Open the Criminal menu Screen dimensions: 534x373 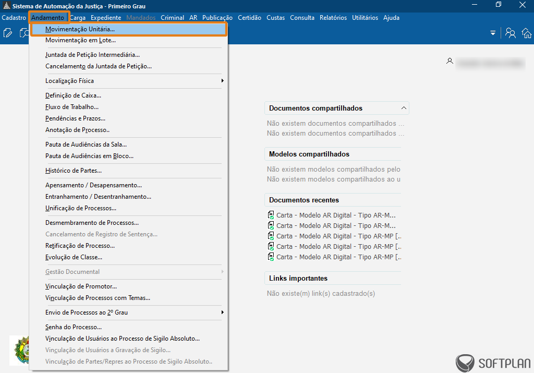click(172, 18)
